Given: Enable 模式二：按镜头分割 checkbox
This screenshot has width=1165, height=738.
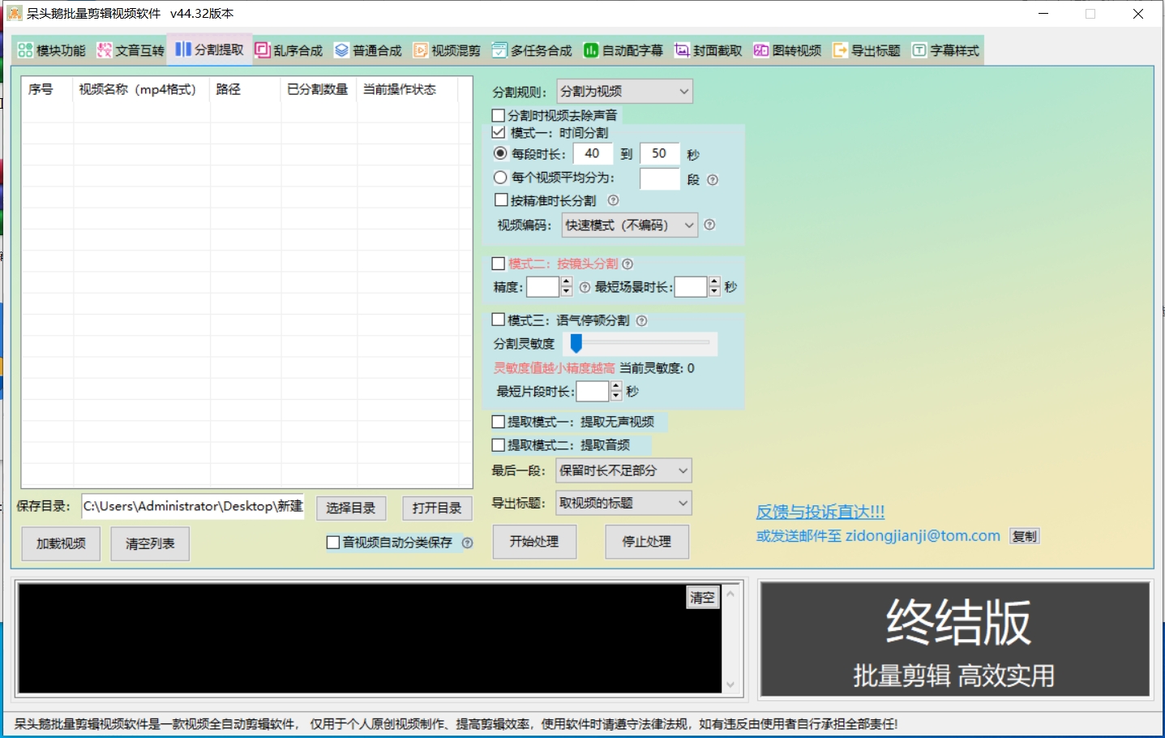Looking at the screenshot, I should pyautogui.click(x=498, y=263).
